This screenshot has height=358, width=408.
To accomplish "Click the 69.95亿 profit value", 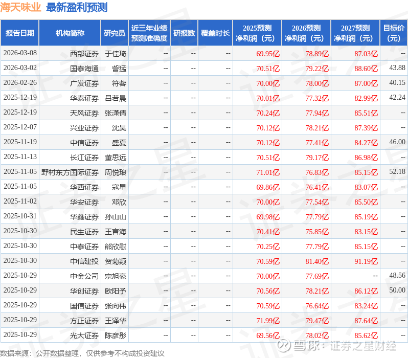I will click(x=268, y=54).
